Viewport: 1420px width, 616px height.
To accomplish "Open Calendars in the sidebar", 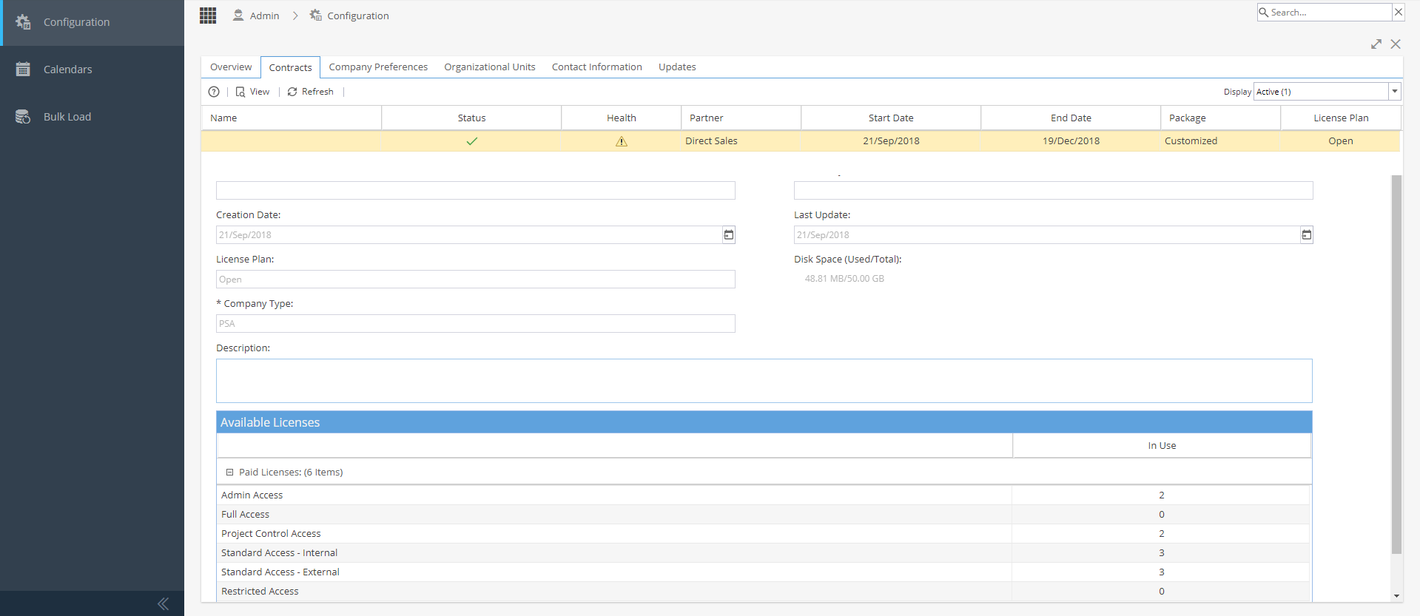I will pyautogui.click(x=92, y=70).
